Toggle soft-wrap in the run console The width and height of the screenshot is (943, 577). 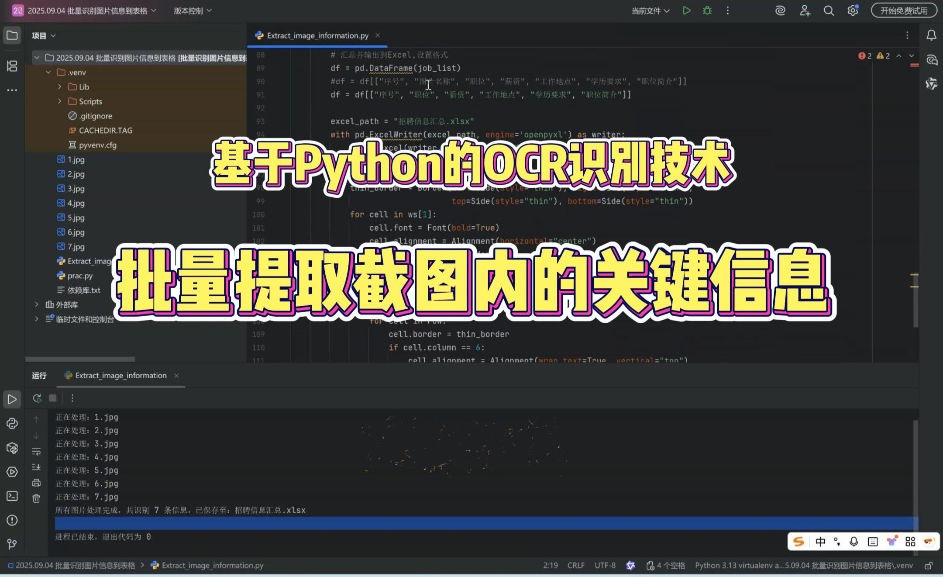tap(36, 451)
